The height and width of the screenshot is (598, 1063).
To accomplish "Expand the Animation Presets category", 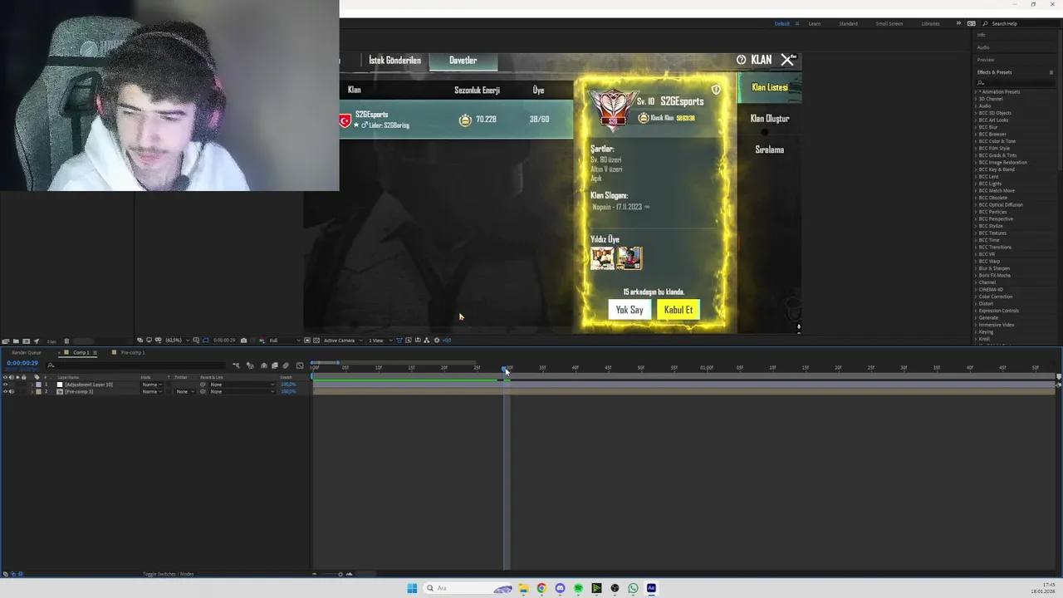I will [976, 92].
